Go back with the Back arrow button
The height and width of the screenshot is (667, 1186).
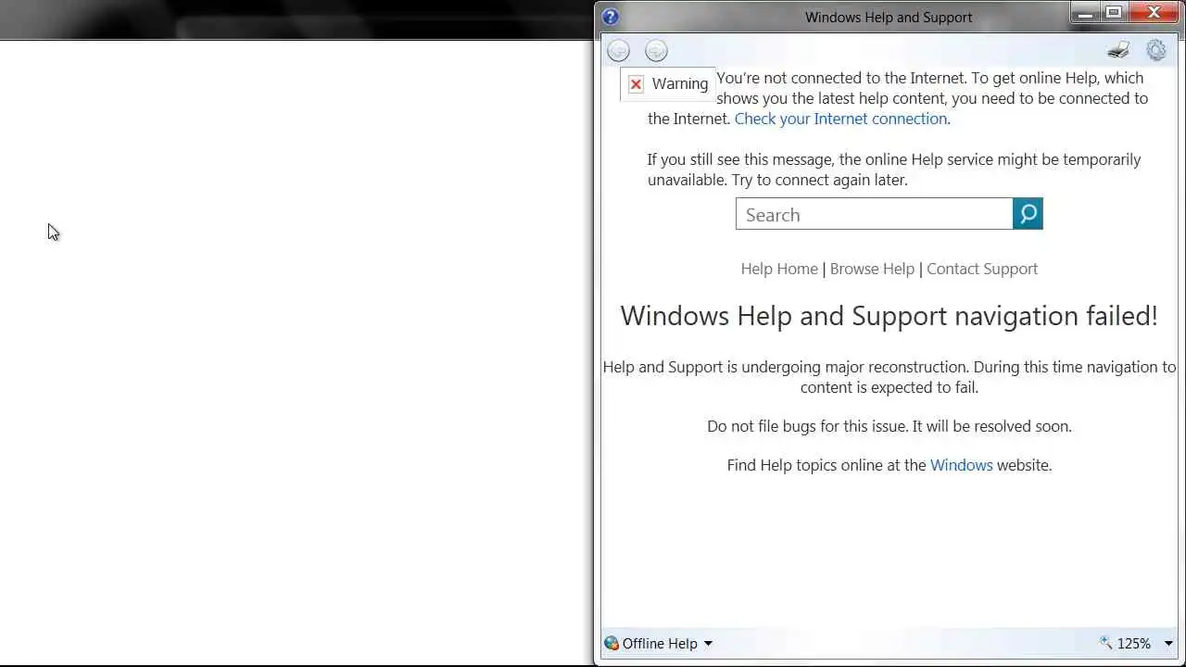click(618, 51)
